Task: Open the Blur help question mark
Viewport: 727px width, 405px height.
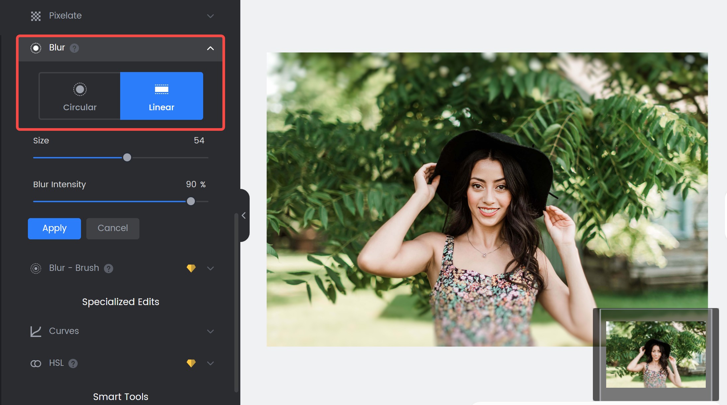Action: 74,48
